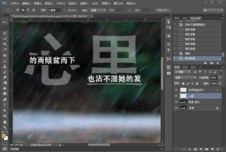Open the Paragraph panel icon
Image resolution: width=226 pixels, height=152 pixels.
(x=168, y=50)
